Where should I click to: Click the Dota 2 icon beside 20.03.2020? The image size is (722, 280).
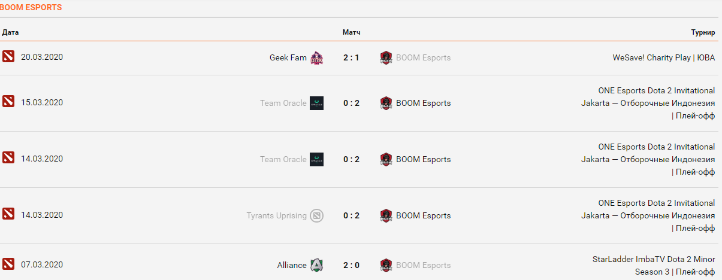8,57
